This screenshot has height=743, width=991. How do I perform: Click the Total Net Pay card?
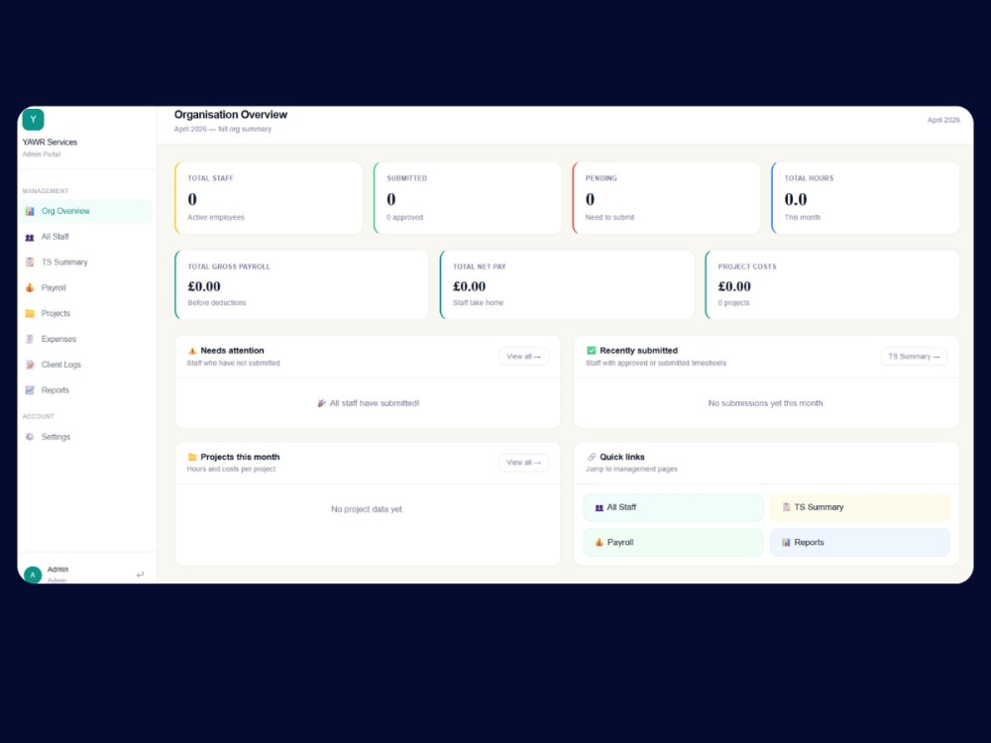pos(567,285)
